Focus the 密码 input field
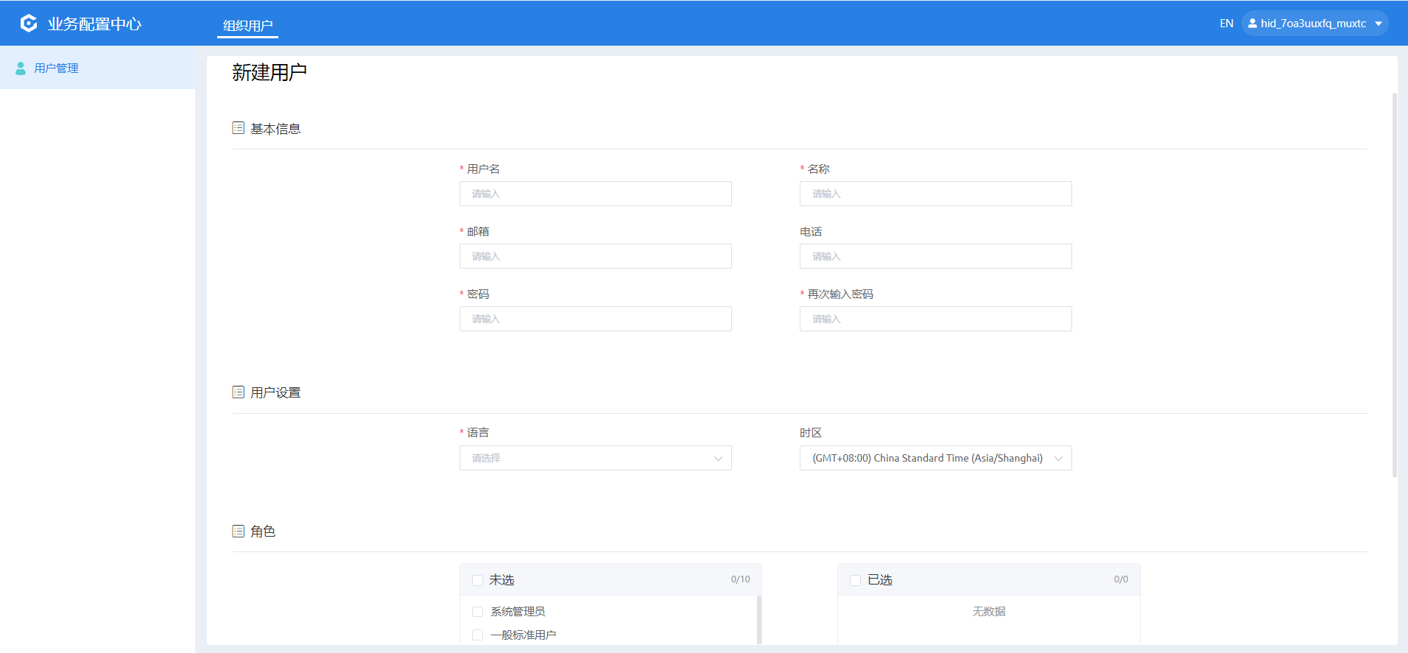The height and width of the screenshot is (653, 1408). tap(596, 319)
